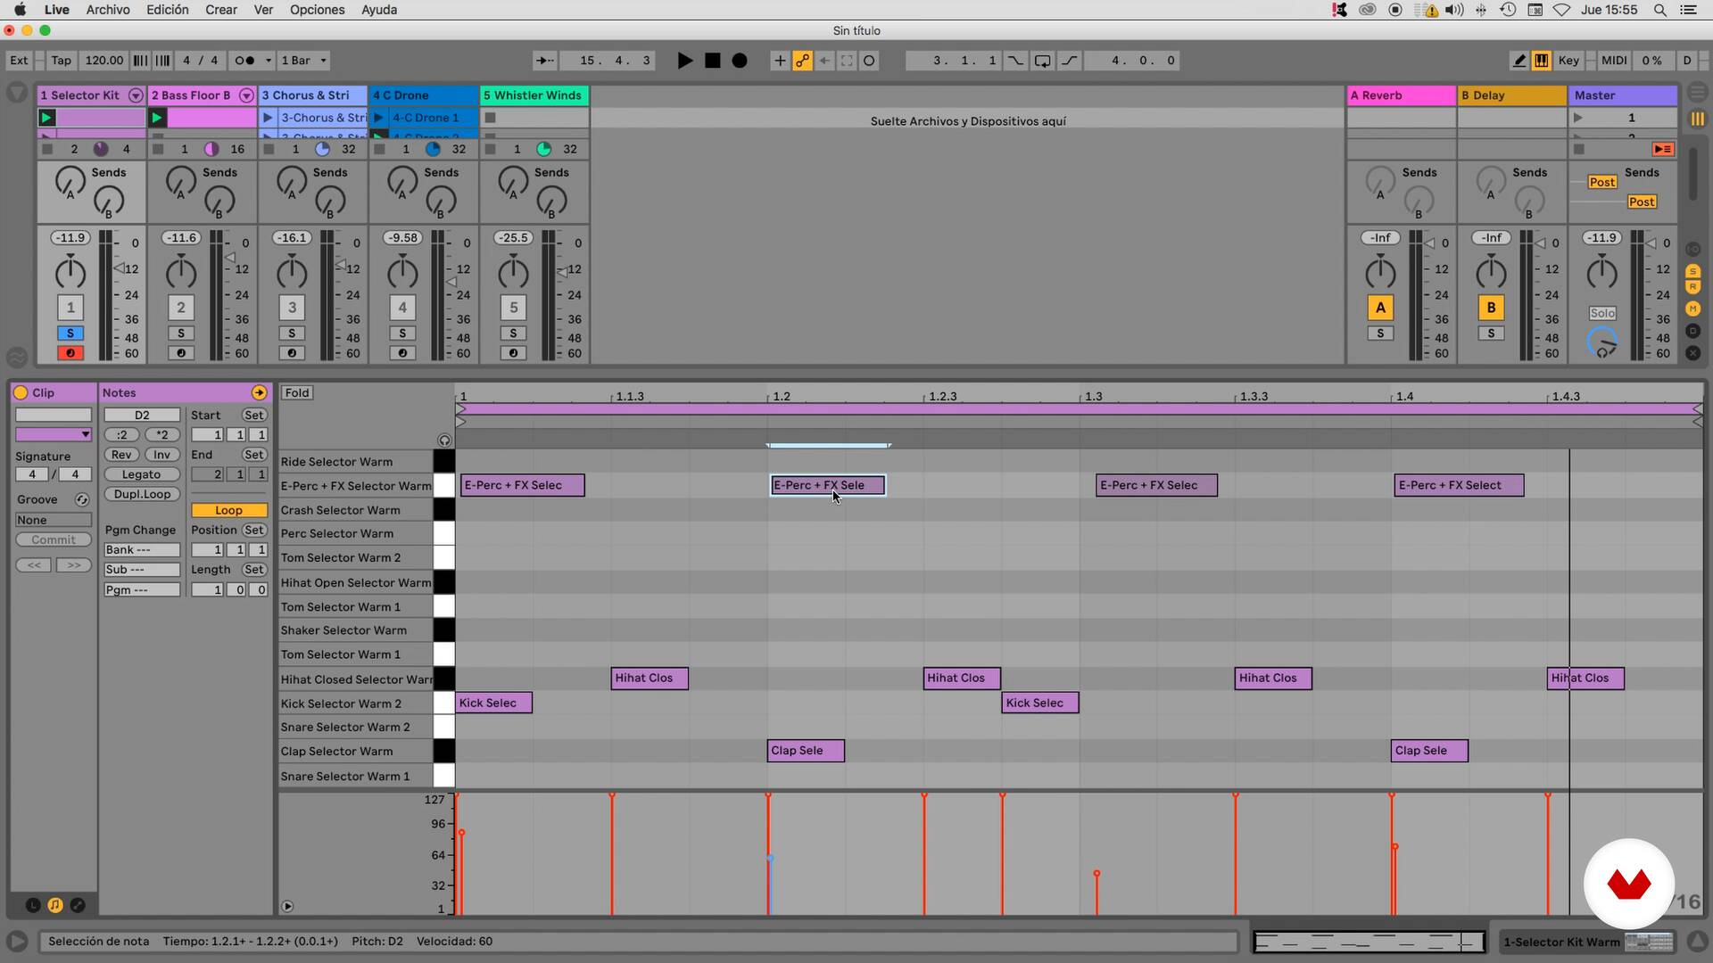Image resolution: width=1713 pixels, height=963 pixels.
Task: Click Stop All Clips button on Master
Action: [x=1579, y=149]
